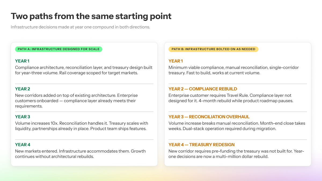Click the green 'YEAR 3' heading in Path A

click(x=23, y=117)
